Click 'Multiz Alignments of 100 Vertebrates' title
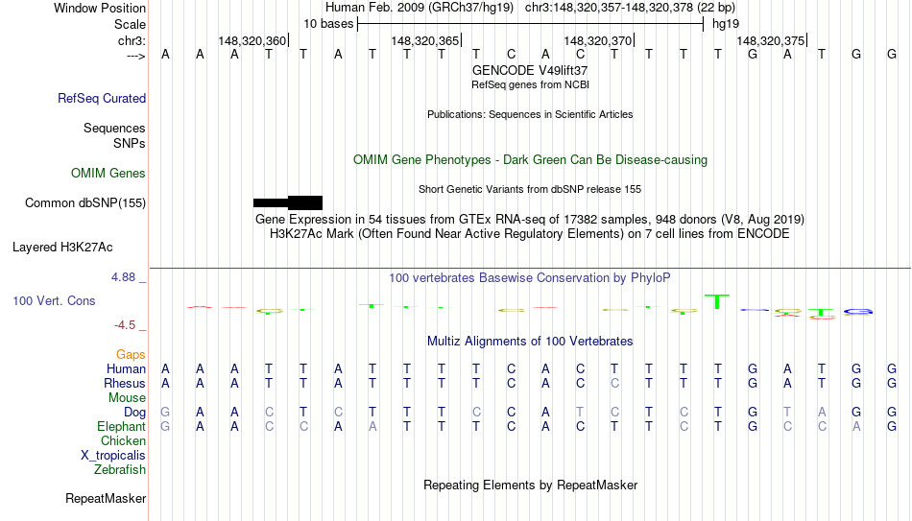The width and height of the screenshot is (912, 521). (x=530, y=342)
